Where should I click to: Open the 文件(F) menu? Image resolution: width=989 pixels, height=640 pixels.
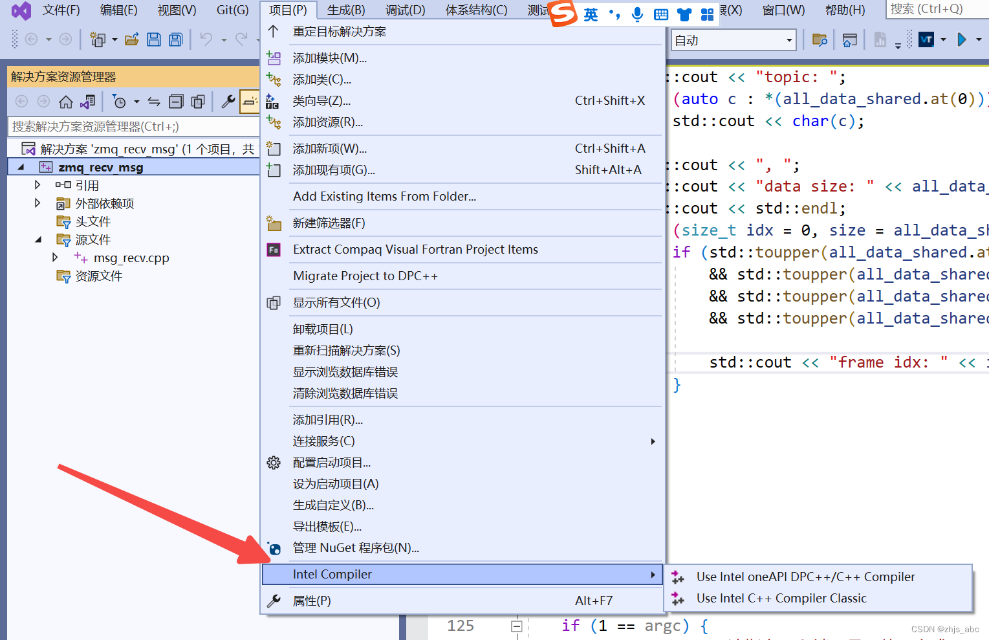coord(61,10)
